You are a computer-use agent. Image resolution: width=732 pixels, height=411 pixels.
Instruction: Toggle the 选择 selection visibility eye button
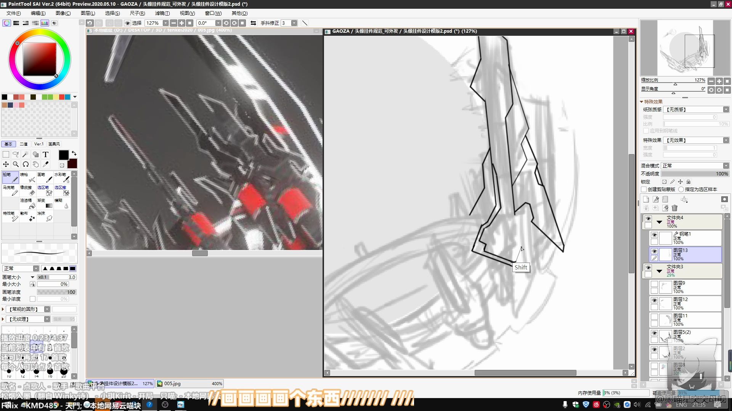(128, 23)
